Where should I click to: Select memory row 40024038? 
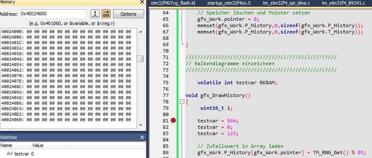coord(66,54)
